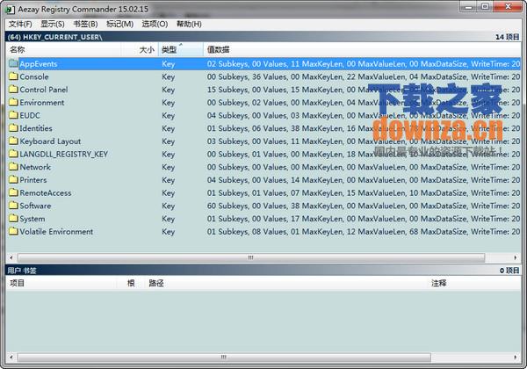Click the bookmarks panel scroll left arrow
The height and width of the screenshot is (369, 527).
11,357
